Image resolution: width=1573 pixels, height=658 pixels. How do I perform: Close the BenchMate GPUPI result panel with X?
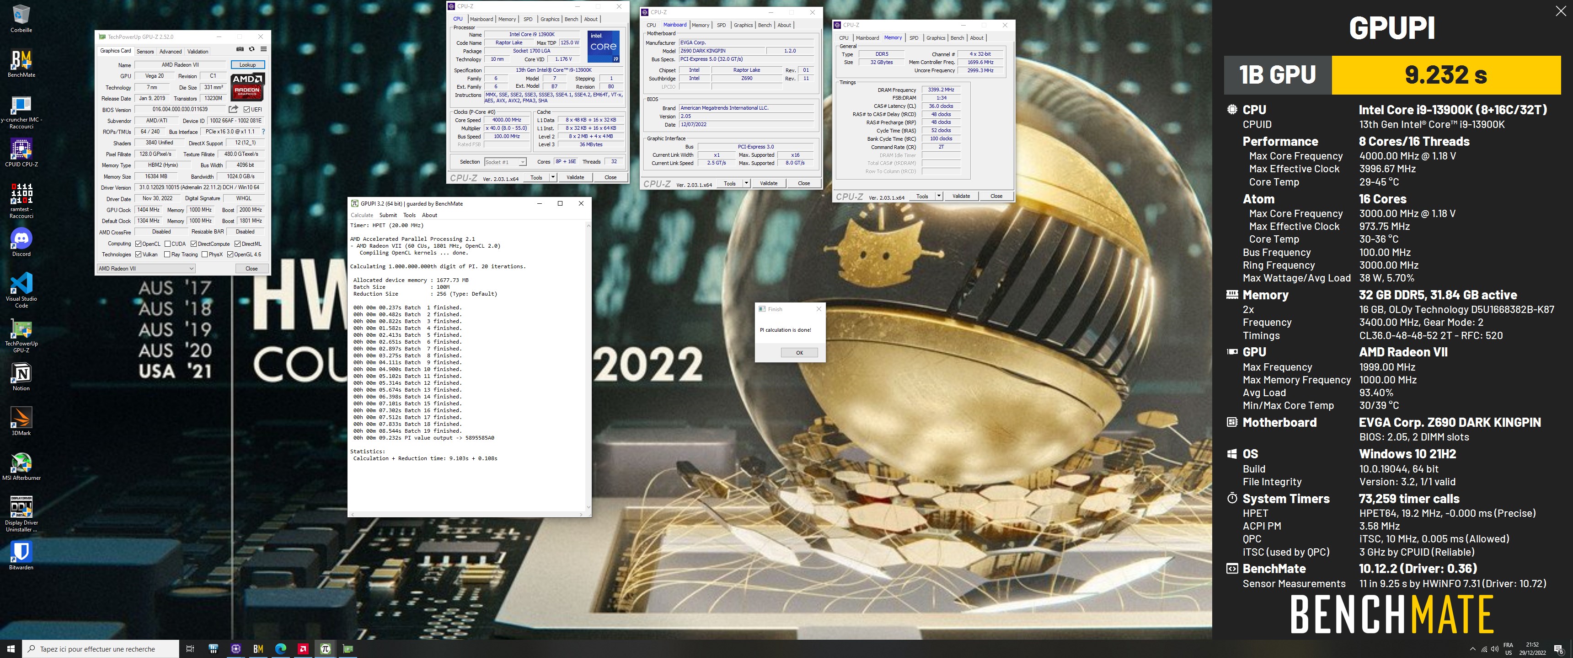tap(1560, 11)
